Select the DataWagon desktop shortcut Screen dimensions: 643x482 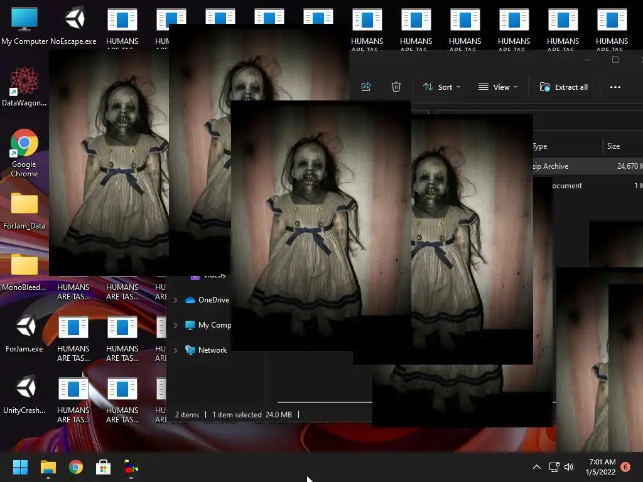[24, 88]
